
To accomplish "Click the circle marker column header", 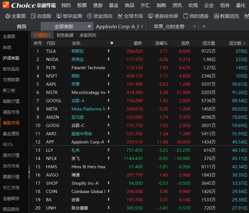I will click(x=112, y=43).
